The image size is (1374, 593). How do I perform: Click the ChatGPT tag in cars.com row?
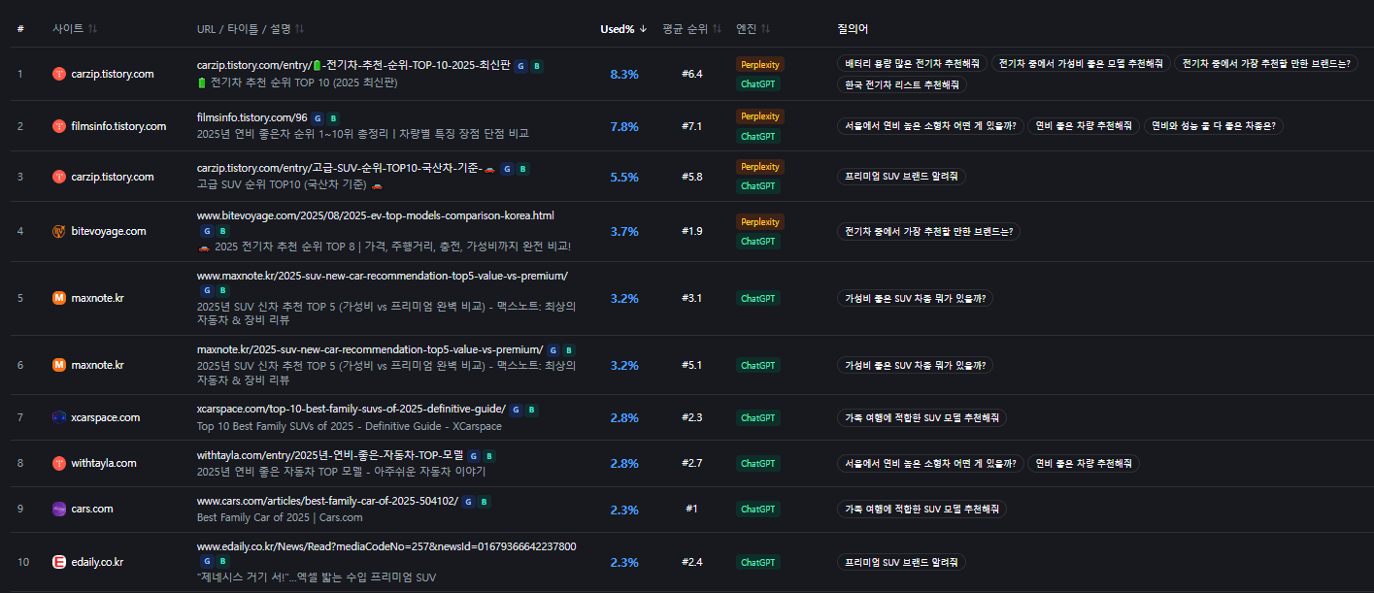[758, 509]
